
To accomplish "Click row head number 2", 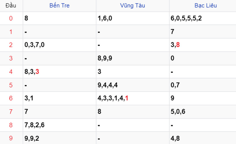I will click(x=11, y=45).
